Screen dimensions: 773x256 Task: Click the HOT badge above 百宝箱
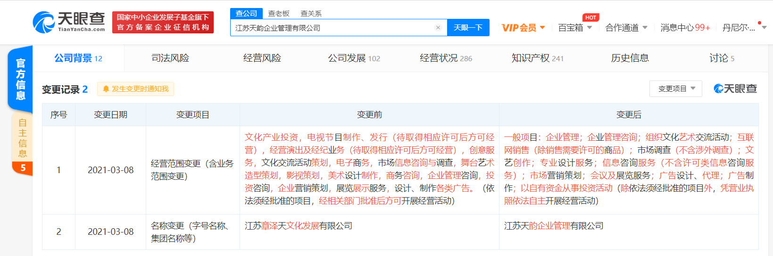coord(590,17)
